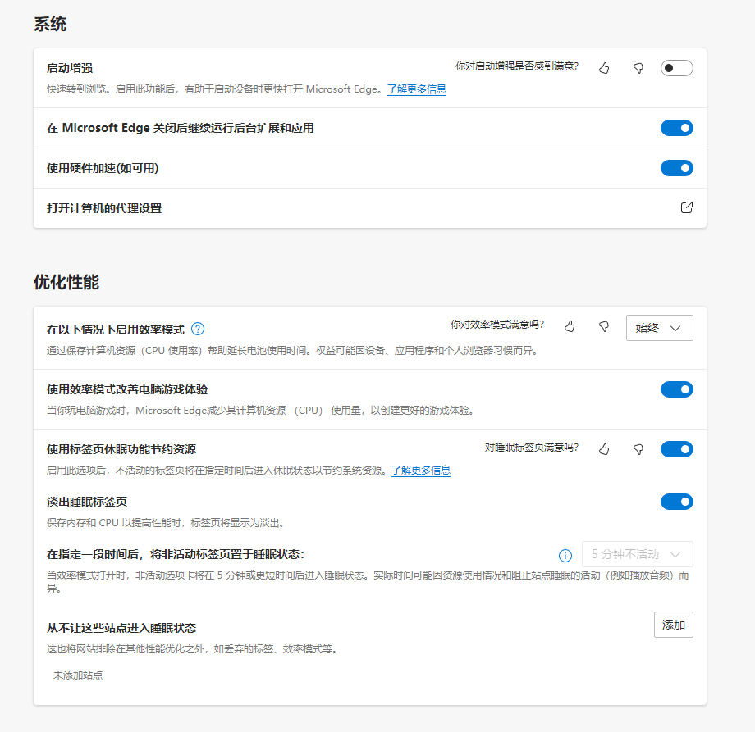The height and width of the screenshot is (732, 755).
Task: Click 你对效率模式满意吗? text
Action: 497,325
